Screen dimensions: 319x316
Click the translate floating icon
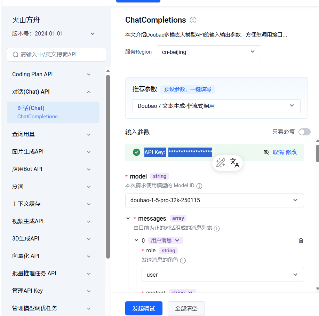(234, 163)
